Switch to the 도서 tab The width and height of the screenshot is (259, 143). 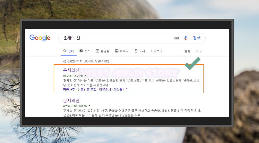point(140,51)
